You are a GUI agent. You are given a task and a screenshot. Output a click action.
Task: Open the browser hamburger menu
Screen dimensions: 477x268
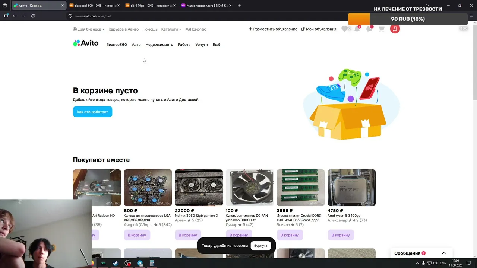pyautogui.click(x=471, y=16)
